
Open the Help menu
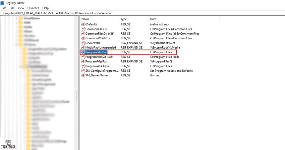coord(46,8)
